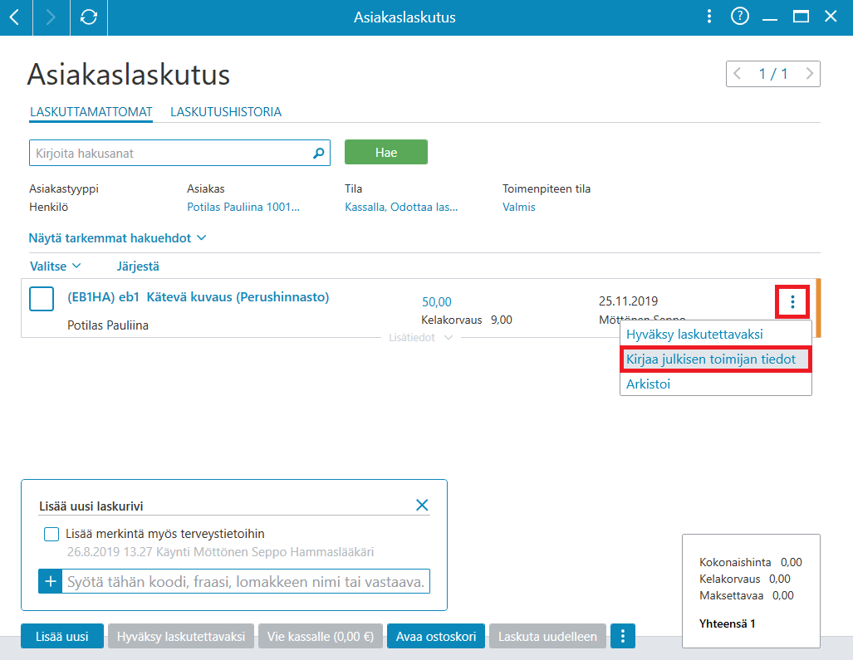The height and width of the screenshot is (660, 853).
Task: Open the invoice row's three-dot menu
Action: pyautogui.click(x=792, y=301)
